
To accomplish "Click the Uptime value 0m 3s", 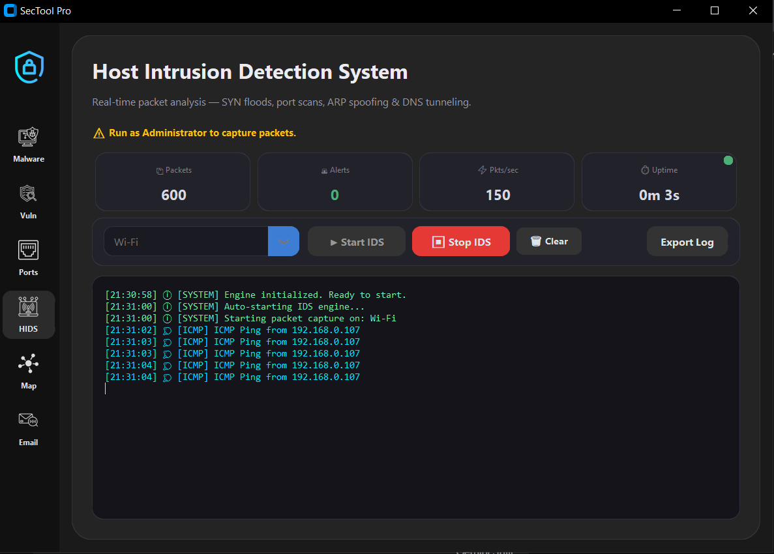I will pos(659,195).
